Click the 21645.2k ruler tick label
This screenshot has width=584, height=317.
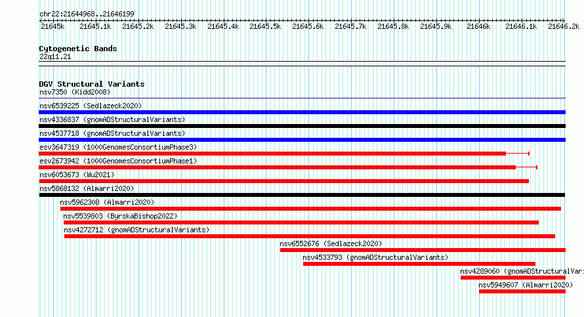[138, 26]
